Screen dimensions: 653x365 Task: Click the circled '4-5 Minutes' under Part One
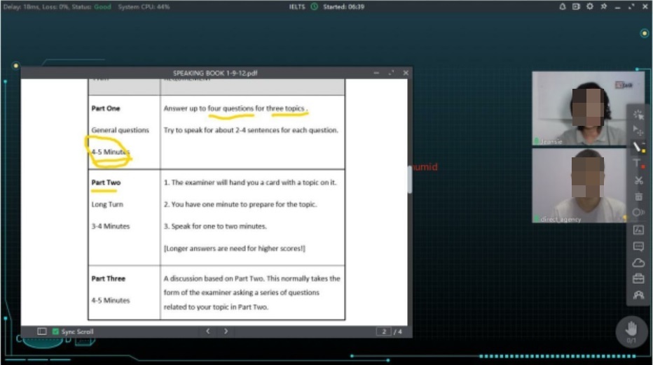[111, 152]
